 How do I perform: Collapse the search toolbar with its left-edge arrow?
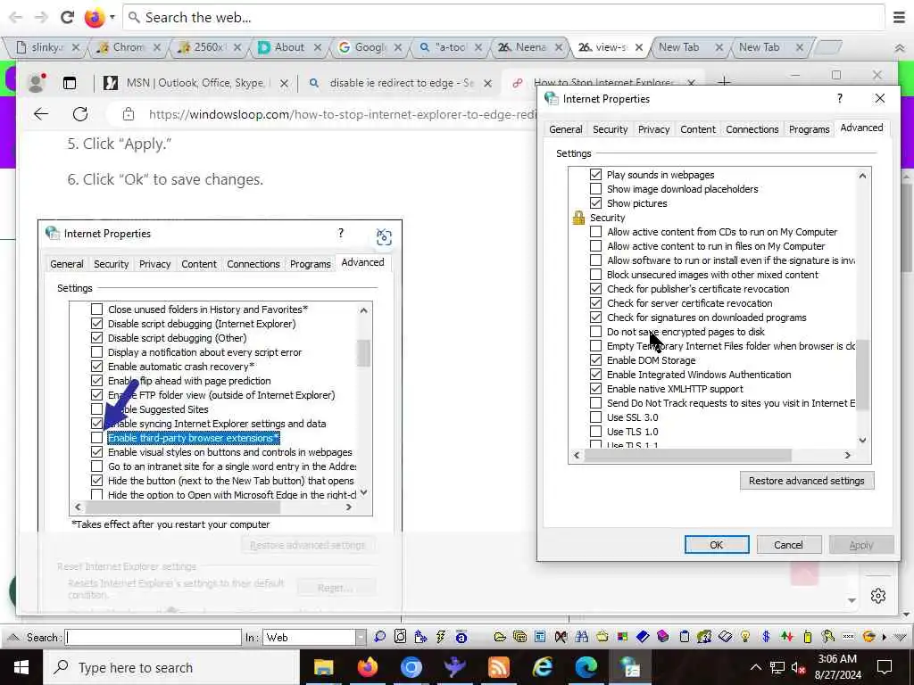click(x=12, y=637)
